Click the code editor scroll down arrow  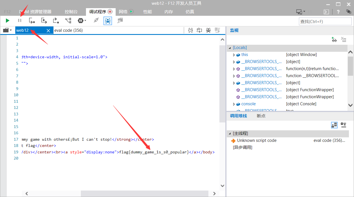pos(222,186)
